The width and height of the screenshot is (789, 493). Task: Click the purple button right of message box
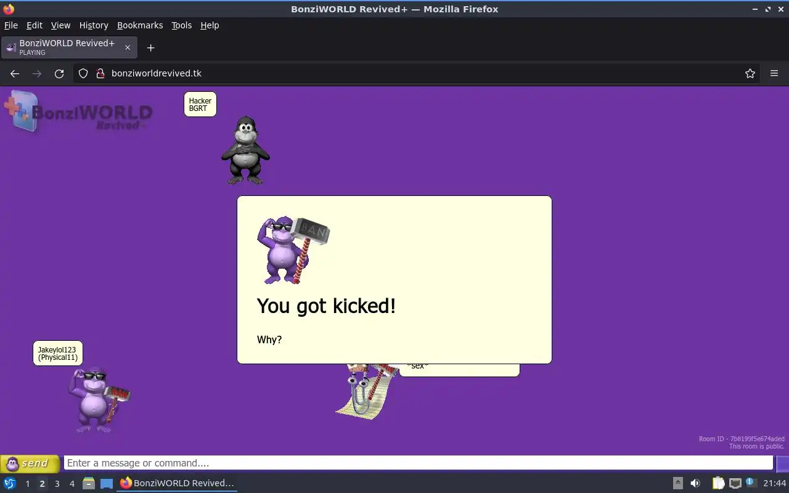point(782,463)
